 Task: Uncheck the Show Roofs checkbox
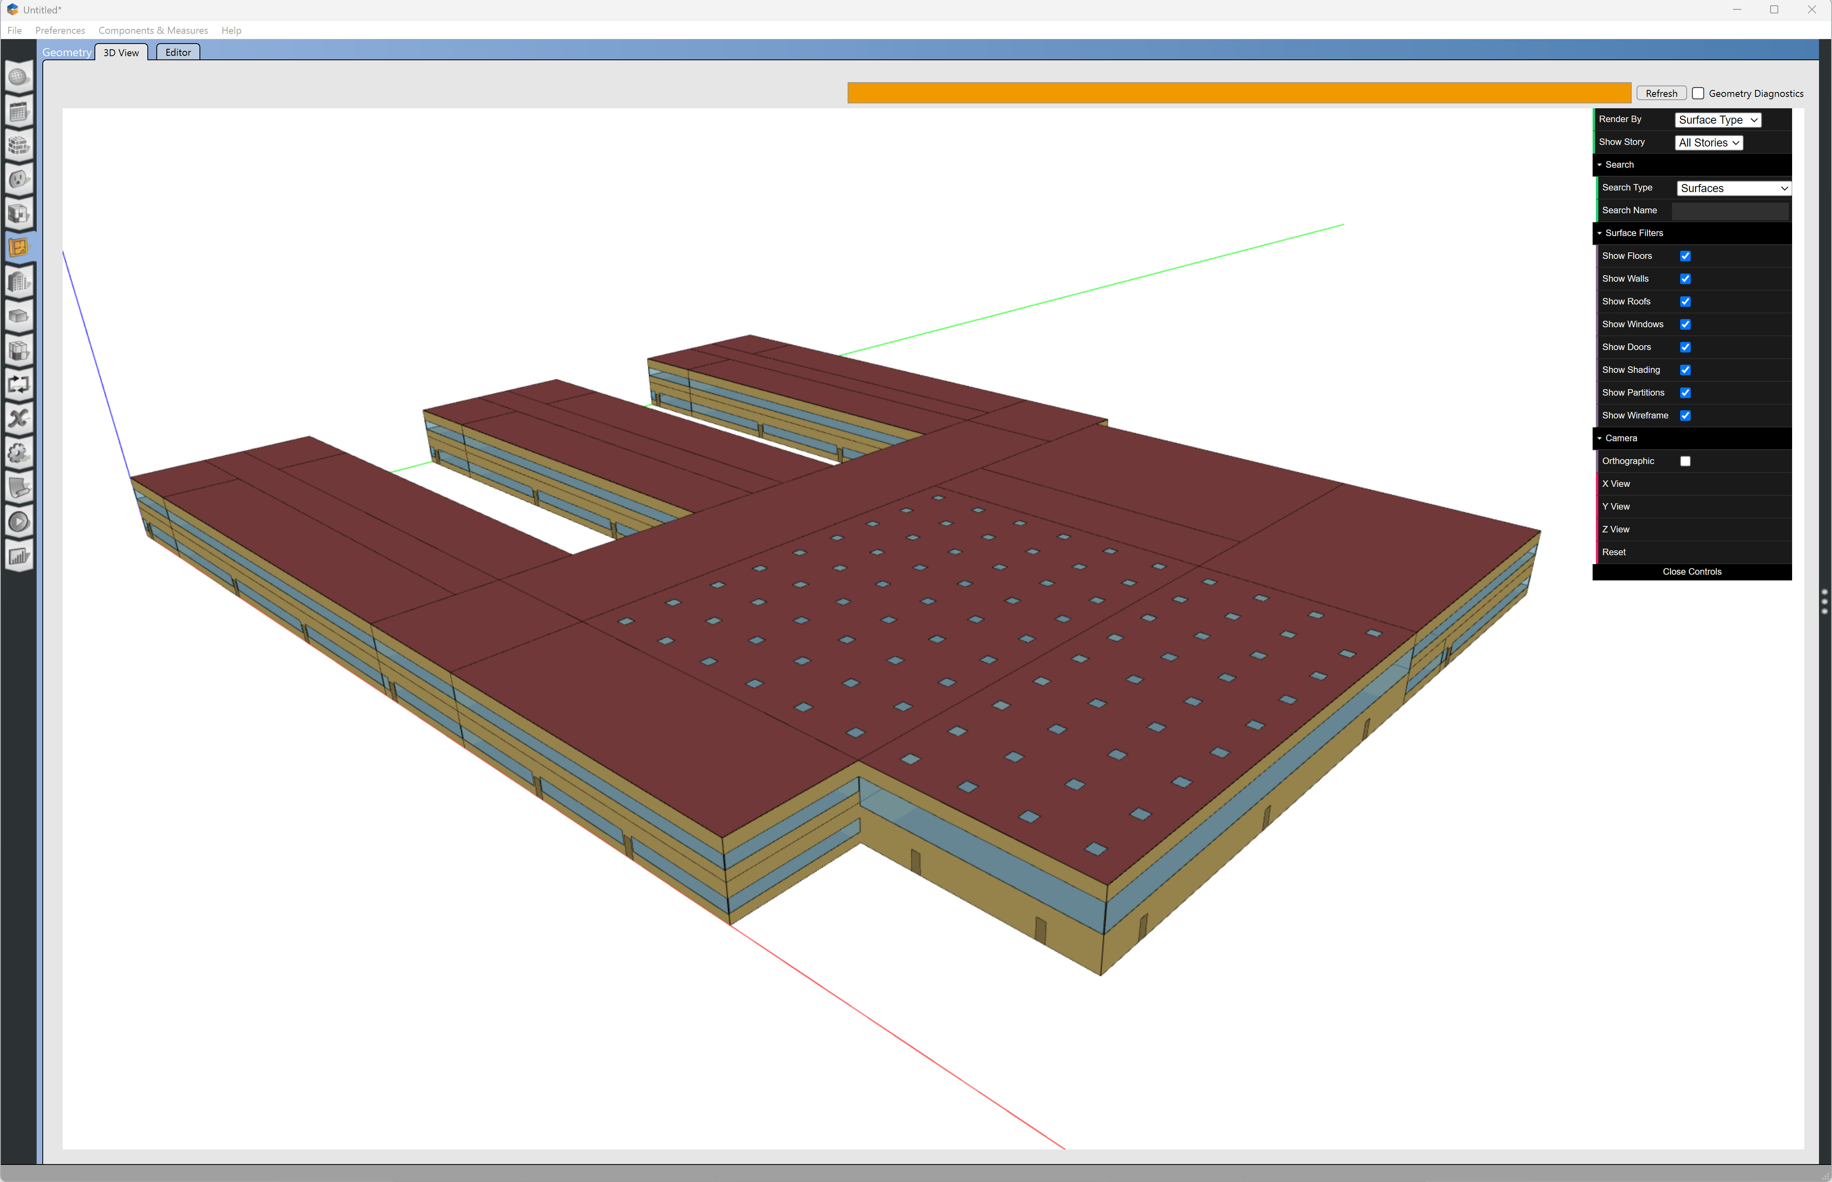tap(1685, 302)
